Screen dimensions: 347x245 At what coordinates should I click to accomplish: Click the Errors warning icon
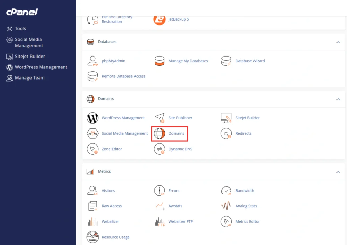pos(159,191)
